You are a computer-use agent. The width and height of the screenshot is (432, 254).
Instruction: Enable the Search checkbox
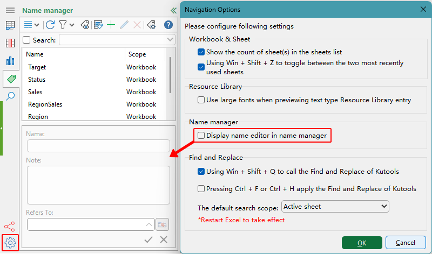tap(26, 40)
